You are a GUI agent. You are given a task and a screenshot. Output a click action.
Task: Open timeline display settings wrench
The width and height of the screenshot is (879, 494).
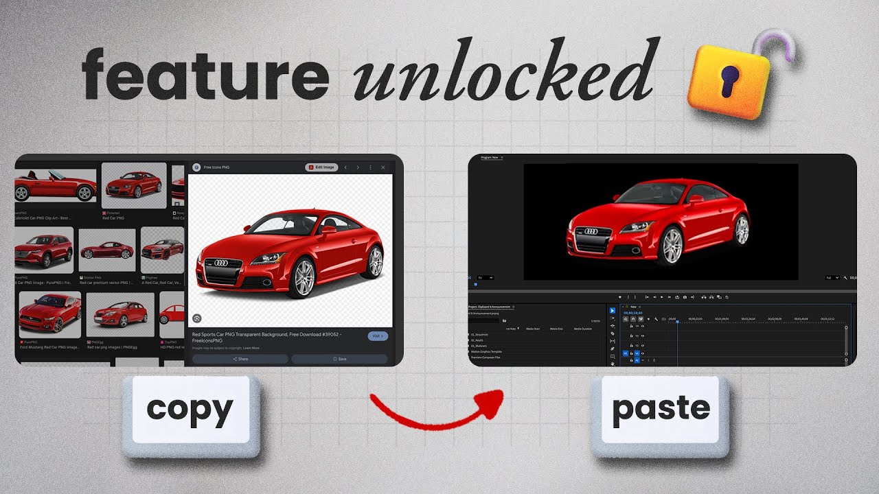[x=657, y=319]
